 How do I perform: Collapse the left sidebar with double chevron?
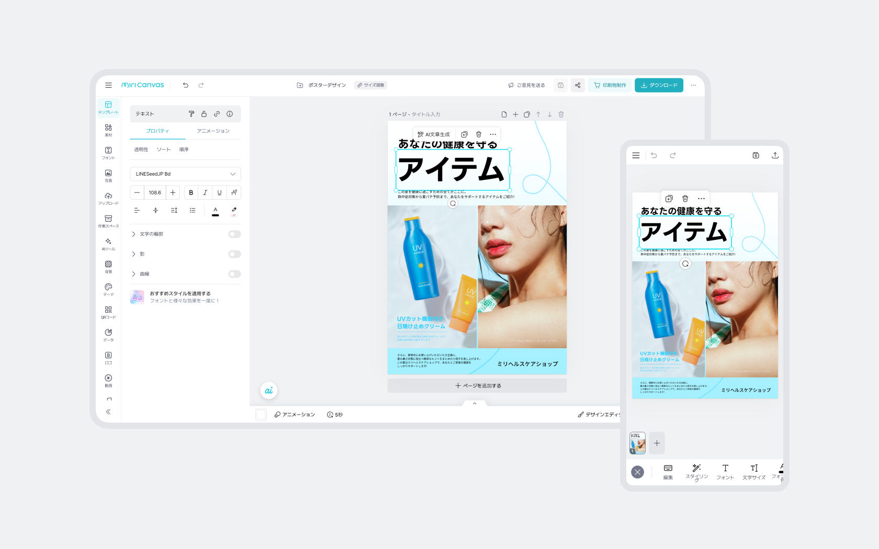tap(108, 412)
